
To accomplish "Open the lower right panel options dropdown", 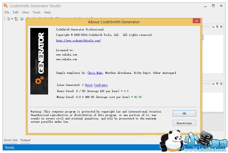I will coord(213,84).
